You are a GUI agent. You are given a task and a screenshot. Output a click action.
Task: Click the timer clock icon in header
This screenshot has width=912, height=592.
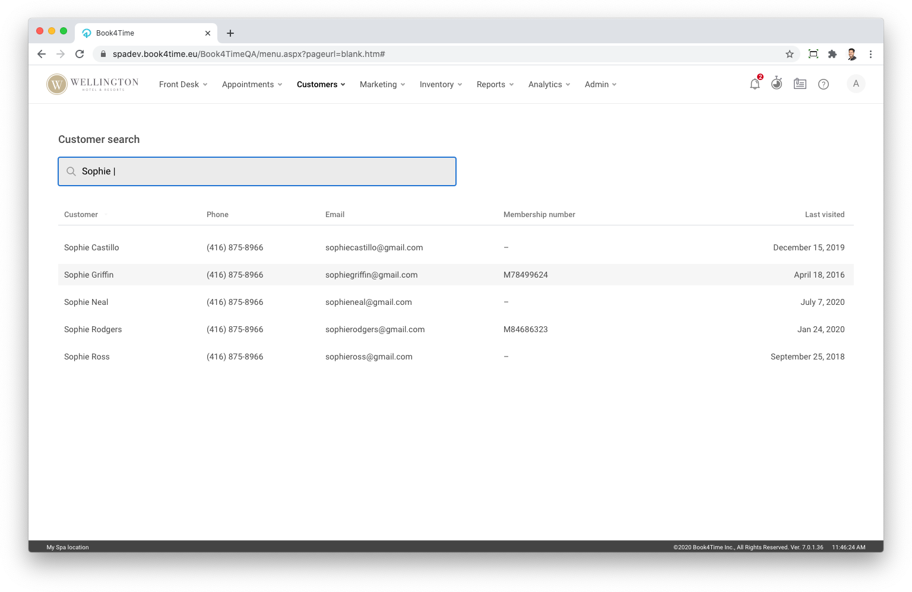(777, 84)
